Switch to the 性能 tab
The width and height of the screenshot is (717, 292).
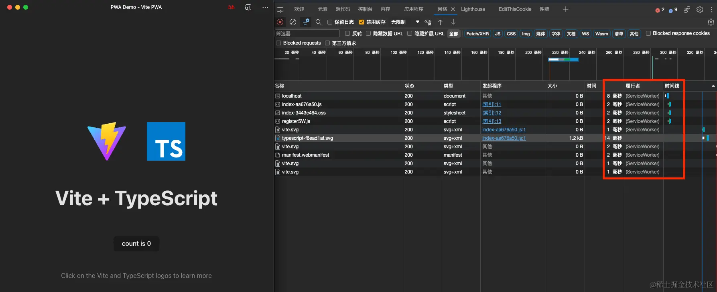coord(544,9)
